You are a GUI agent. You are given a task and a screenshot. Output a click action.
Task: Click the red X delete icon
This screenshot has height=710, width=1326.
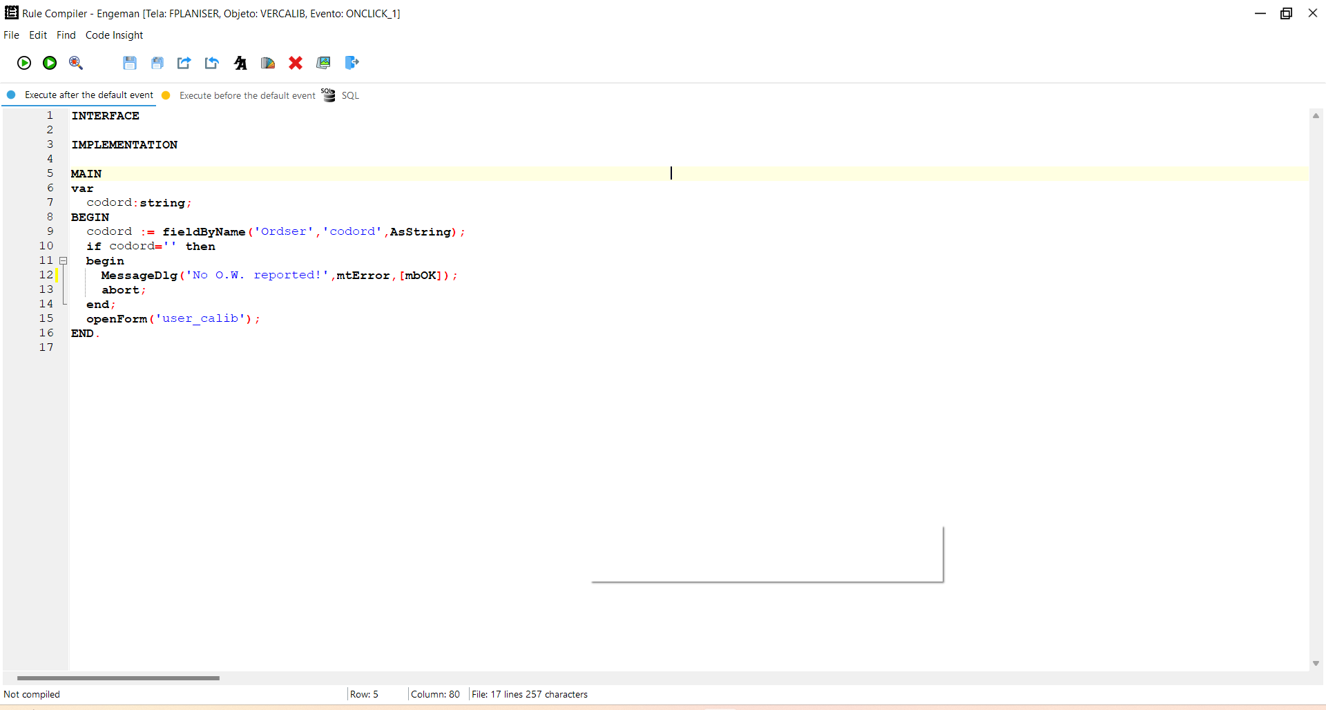click(296, 63)
